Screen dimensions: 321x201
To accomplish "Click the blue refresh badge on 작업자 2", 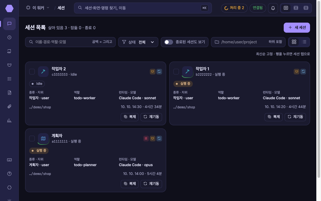I will (x=159, y=72).
